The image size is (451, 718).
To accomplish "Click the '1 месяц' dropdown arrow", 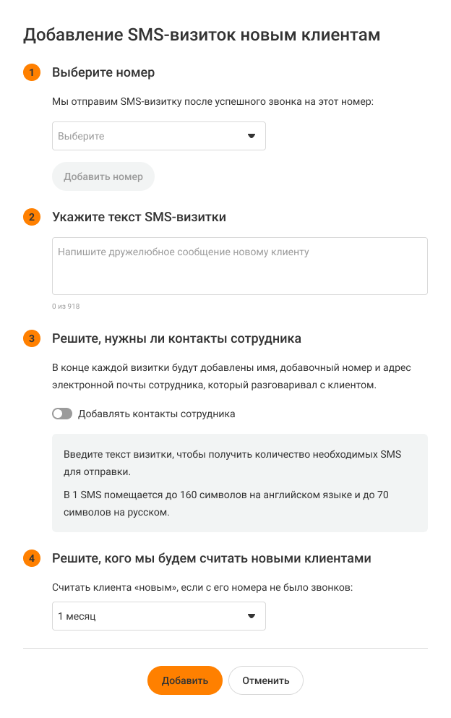I will pyautogui.click(x=252, y=616).
